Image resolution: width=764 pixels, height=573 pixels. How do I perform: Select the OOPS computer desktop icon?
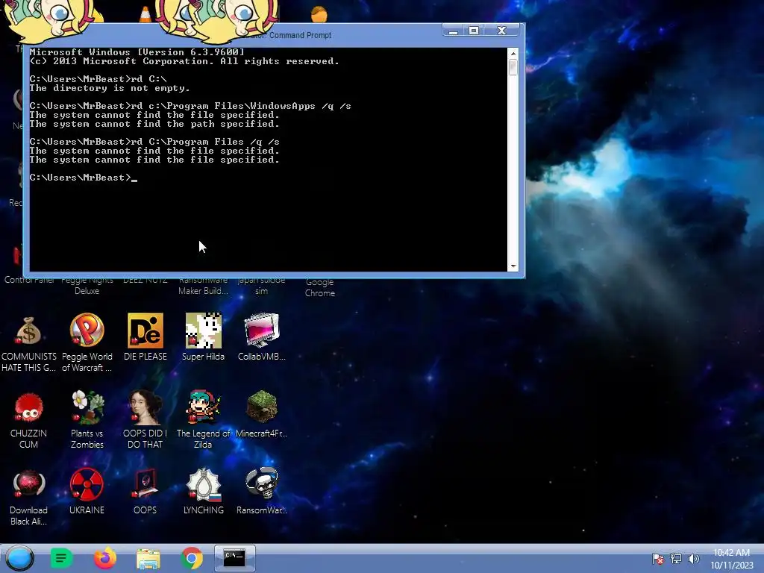click(x=145, y=492)
